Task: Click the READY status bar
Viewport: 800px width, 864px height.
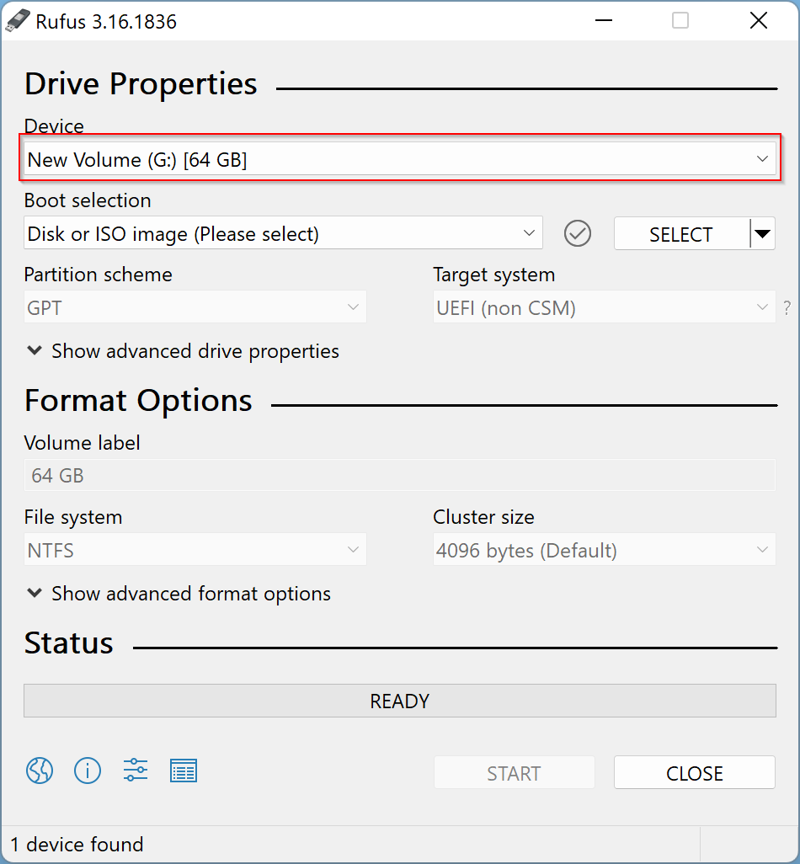Action: (400, 701)
